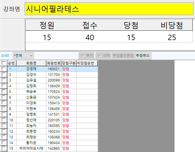Check the box for row 이현숙

click(4, 109)
